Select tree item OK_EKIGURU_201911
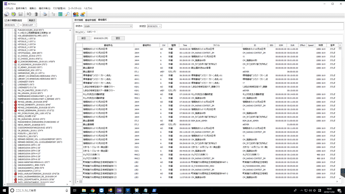 coord(30,131)
